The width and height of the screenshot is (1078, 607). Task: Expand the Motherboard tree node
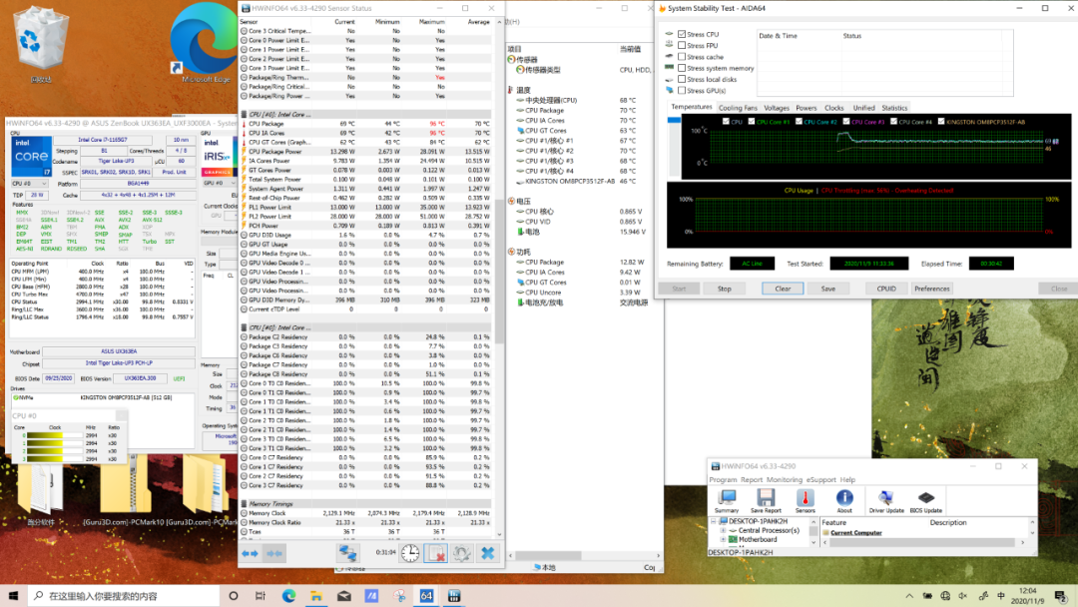723,539
